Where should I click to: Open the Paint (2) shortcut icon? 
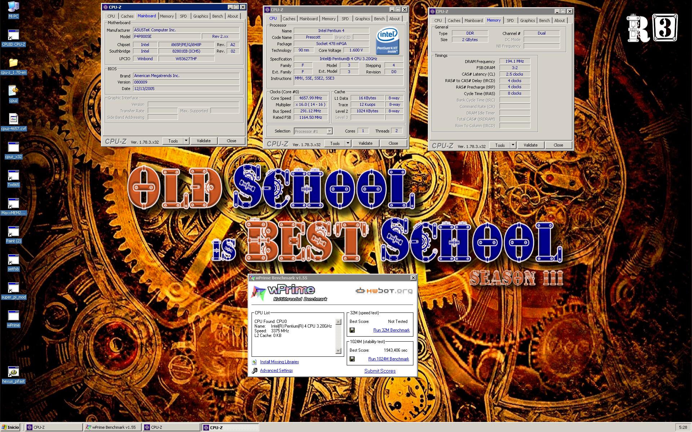(13, 231)
